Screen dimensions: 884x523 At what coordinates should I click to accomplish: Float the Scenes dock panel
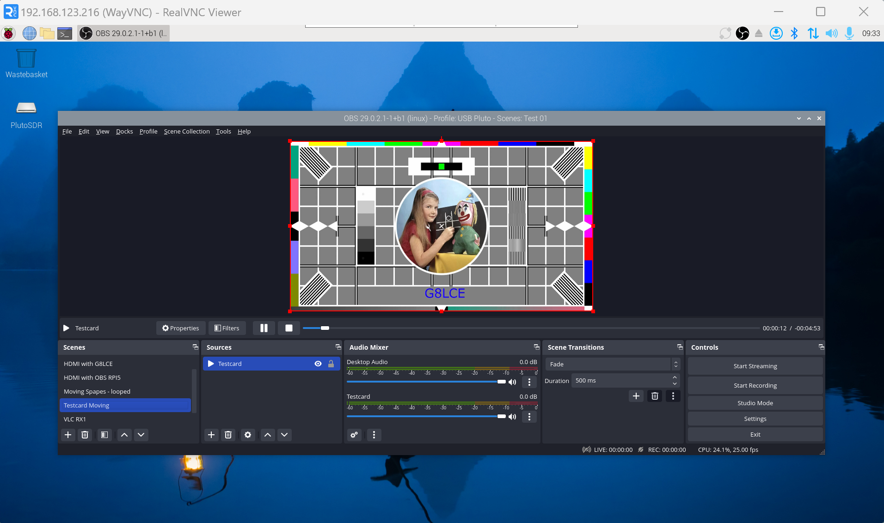point(195,347)
